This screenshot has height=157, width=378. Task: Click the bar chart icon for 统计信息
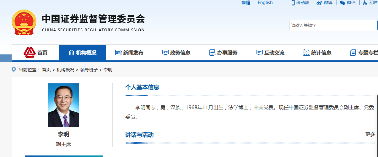coord(306,53)
